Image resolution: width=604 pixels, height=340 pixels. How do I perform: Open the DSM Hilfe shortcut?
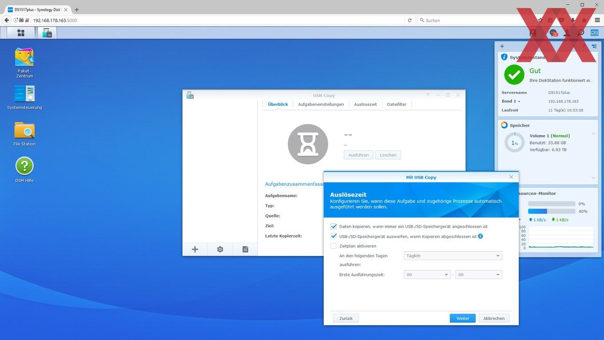24,170
